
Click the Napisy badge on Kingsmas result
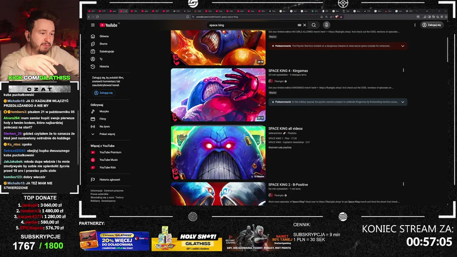(273, 93)
